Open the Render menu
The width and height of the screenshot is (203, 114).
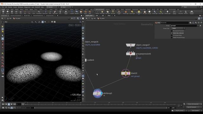[x=10, y=7]
